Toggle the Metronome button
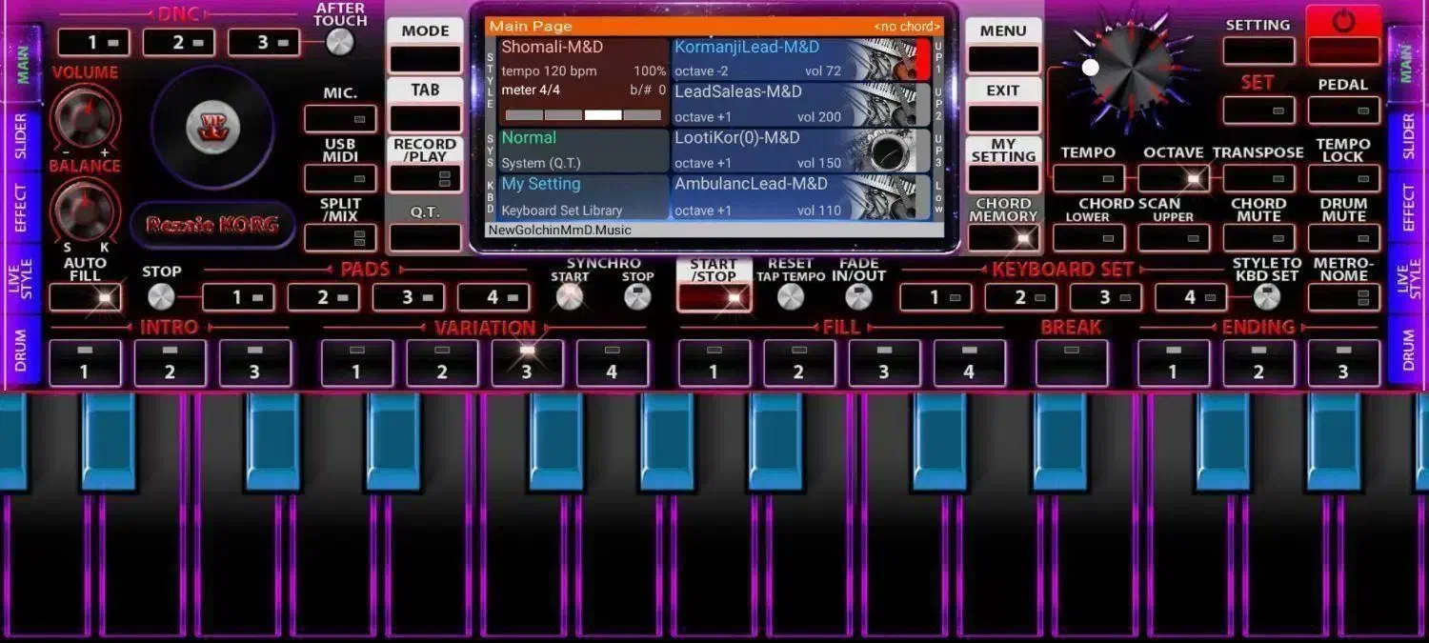The image size is (1429, 643). click(1343, 297)
